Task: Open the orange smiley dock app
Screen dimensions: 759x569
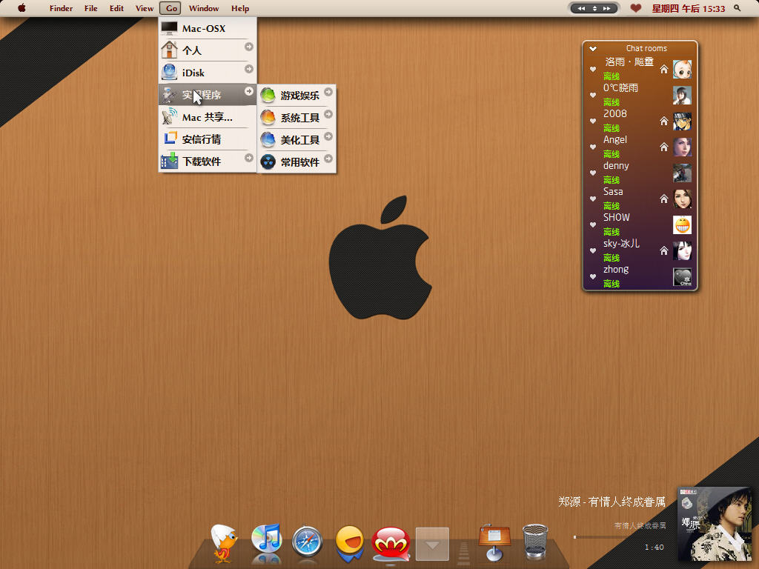Action: point(350,543)
